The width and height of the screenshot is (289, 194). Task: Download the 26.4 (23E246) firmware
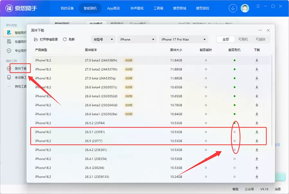click(x=257, y=168)
